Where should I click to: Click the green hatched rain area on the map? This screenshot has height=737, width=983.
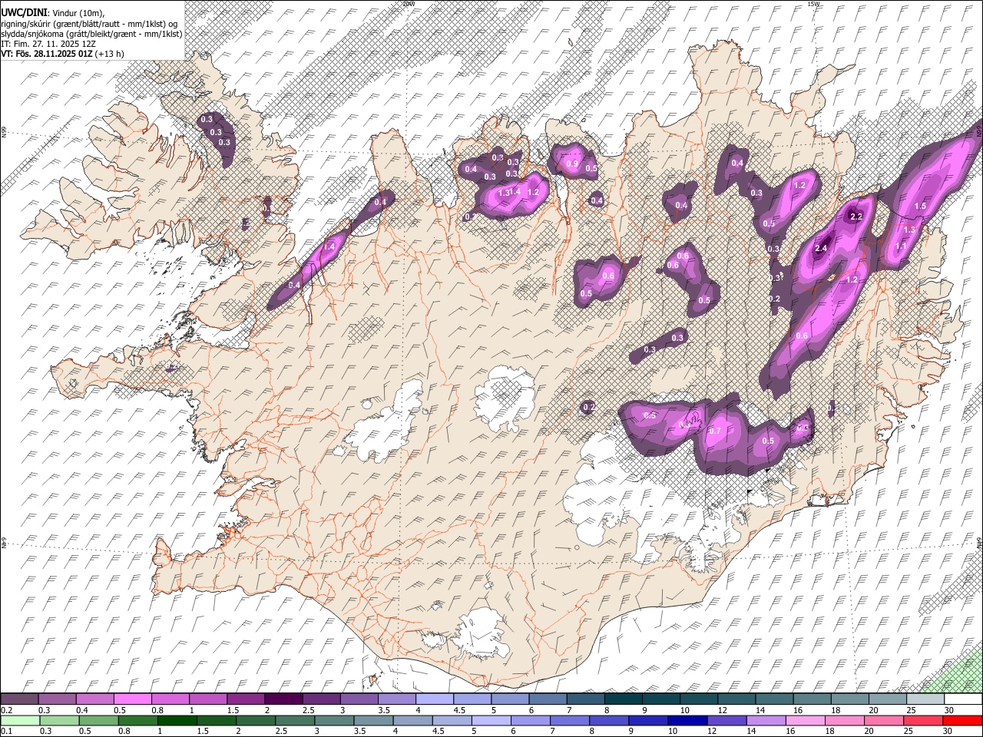click(x=958, y=673)
